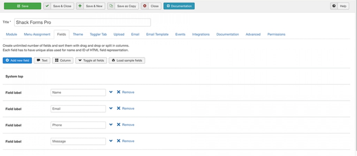This screenshot has height=156, width=357.
Task: Click the copy icon on Save as Copy
Action: click(x=111, y=6)
